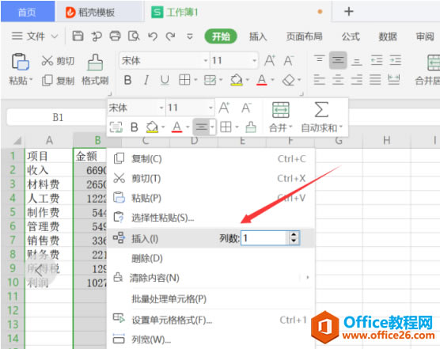Select column A header
Image resolution: width=440 pixels, height=349 pixels.
[x=49, y=140]
